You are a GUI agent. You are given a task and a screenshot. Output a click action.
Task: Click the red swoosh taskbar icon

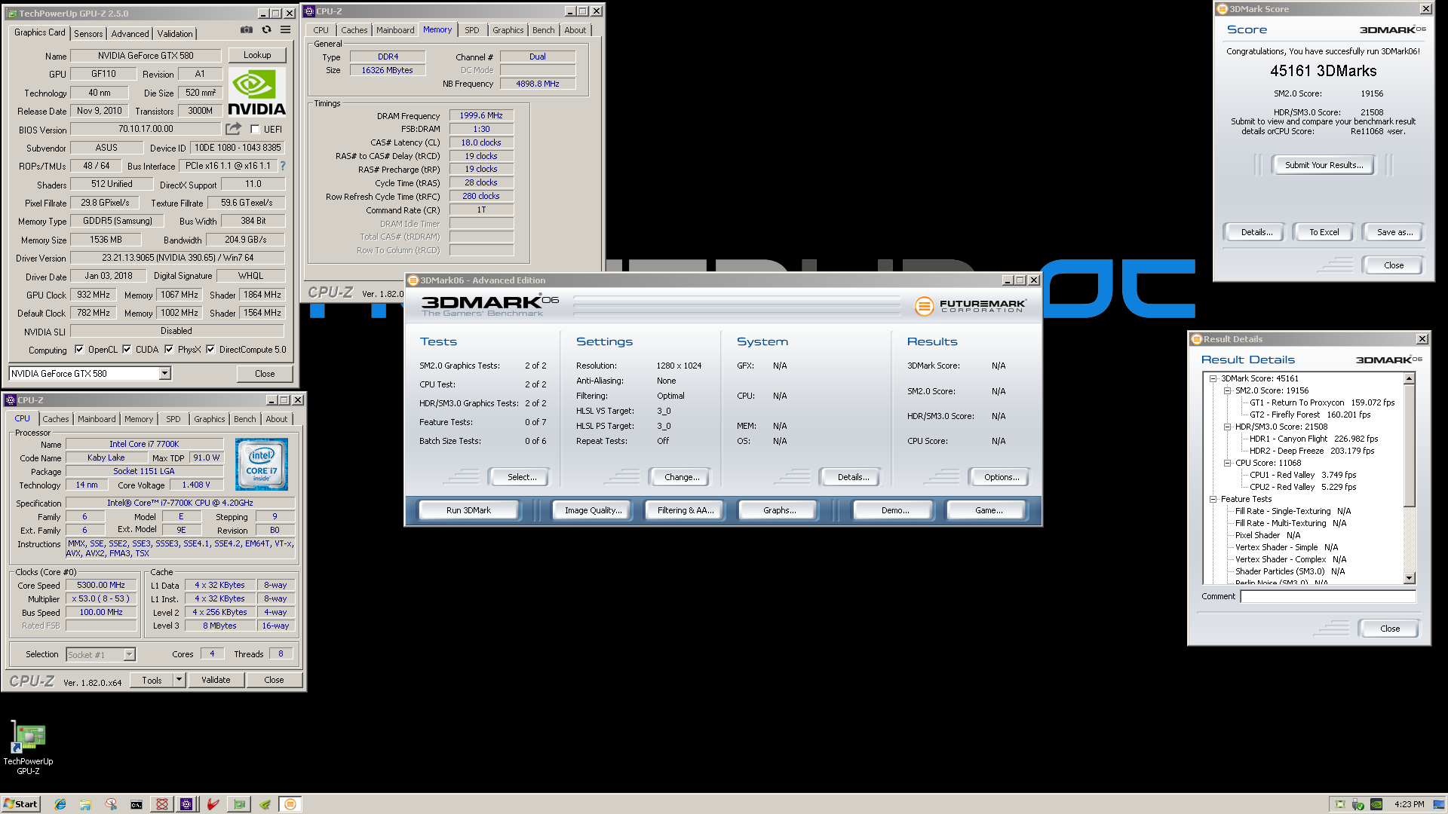(213, 804)
